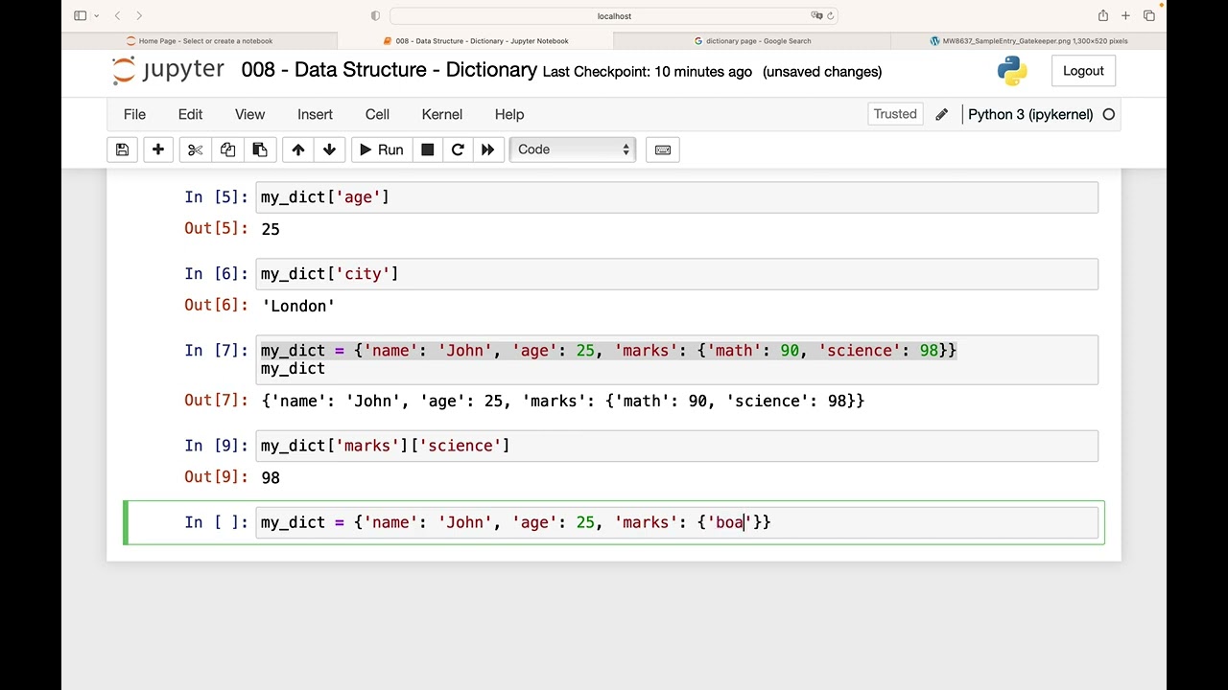Restart kernel and run all icon
Screen dimensions: 1228x690
click(487, 149)
